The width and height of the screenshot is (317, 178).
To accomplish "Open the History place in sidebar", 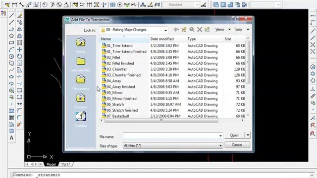I will tap(81, 45).
